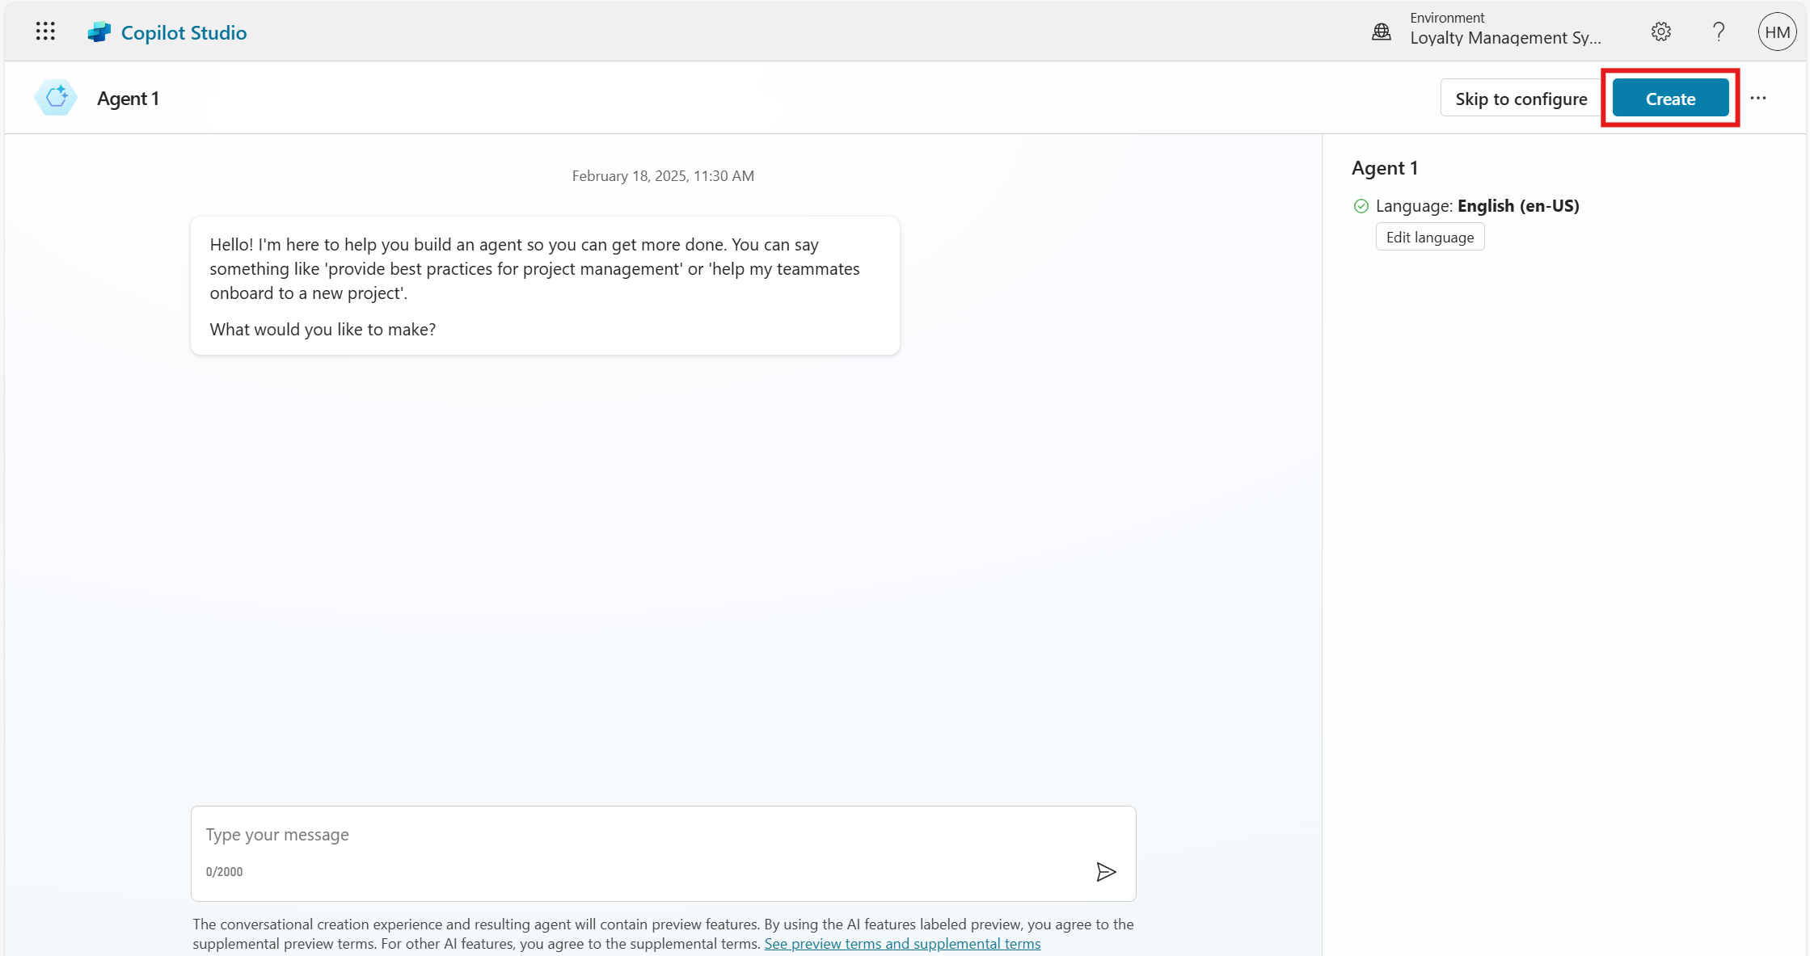Viewport: 1810px width, 956px height.
Task: Click Skip to configure
Action: 1521,99
